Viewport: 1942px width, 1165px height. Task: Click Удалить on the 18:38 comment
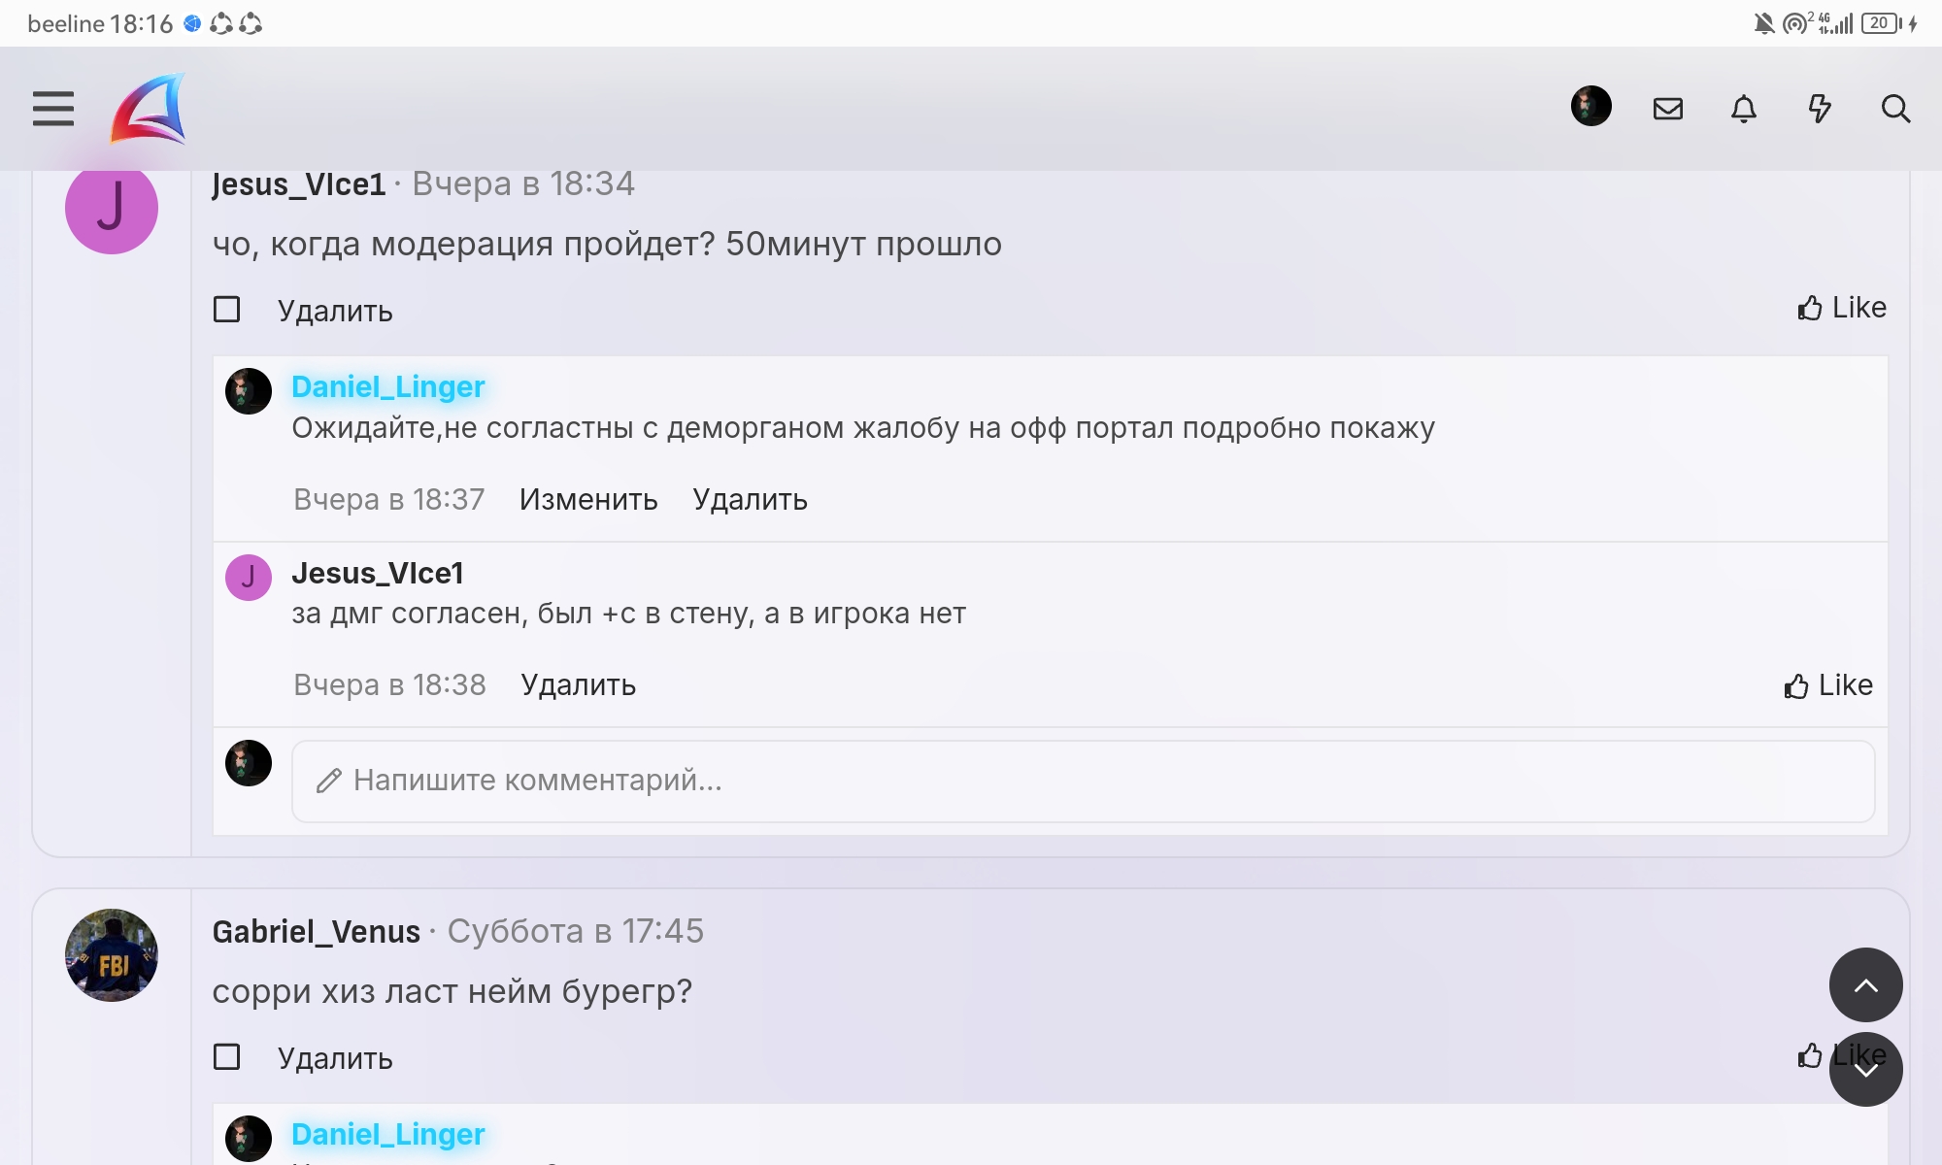[578, 685]
